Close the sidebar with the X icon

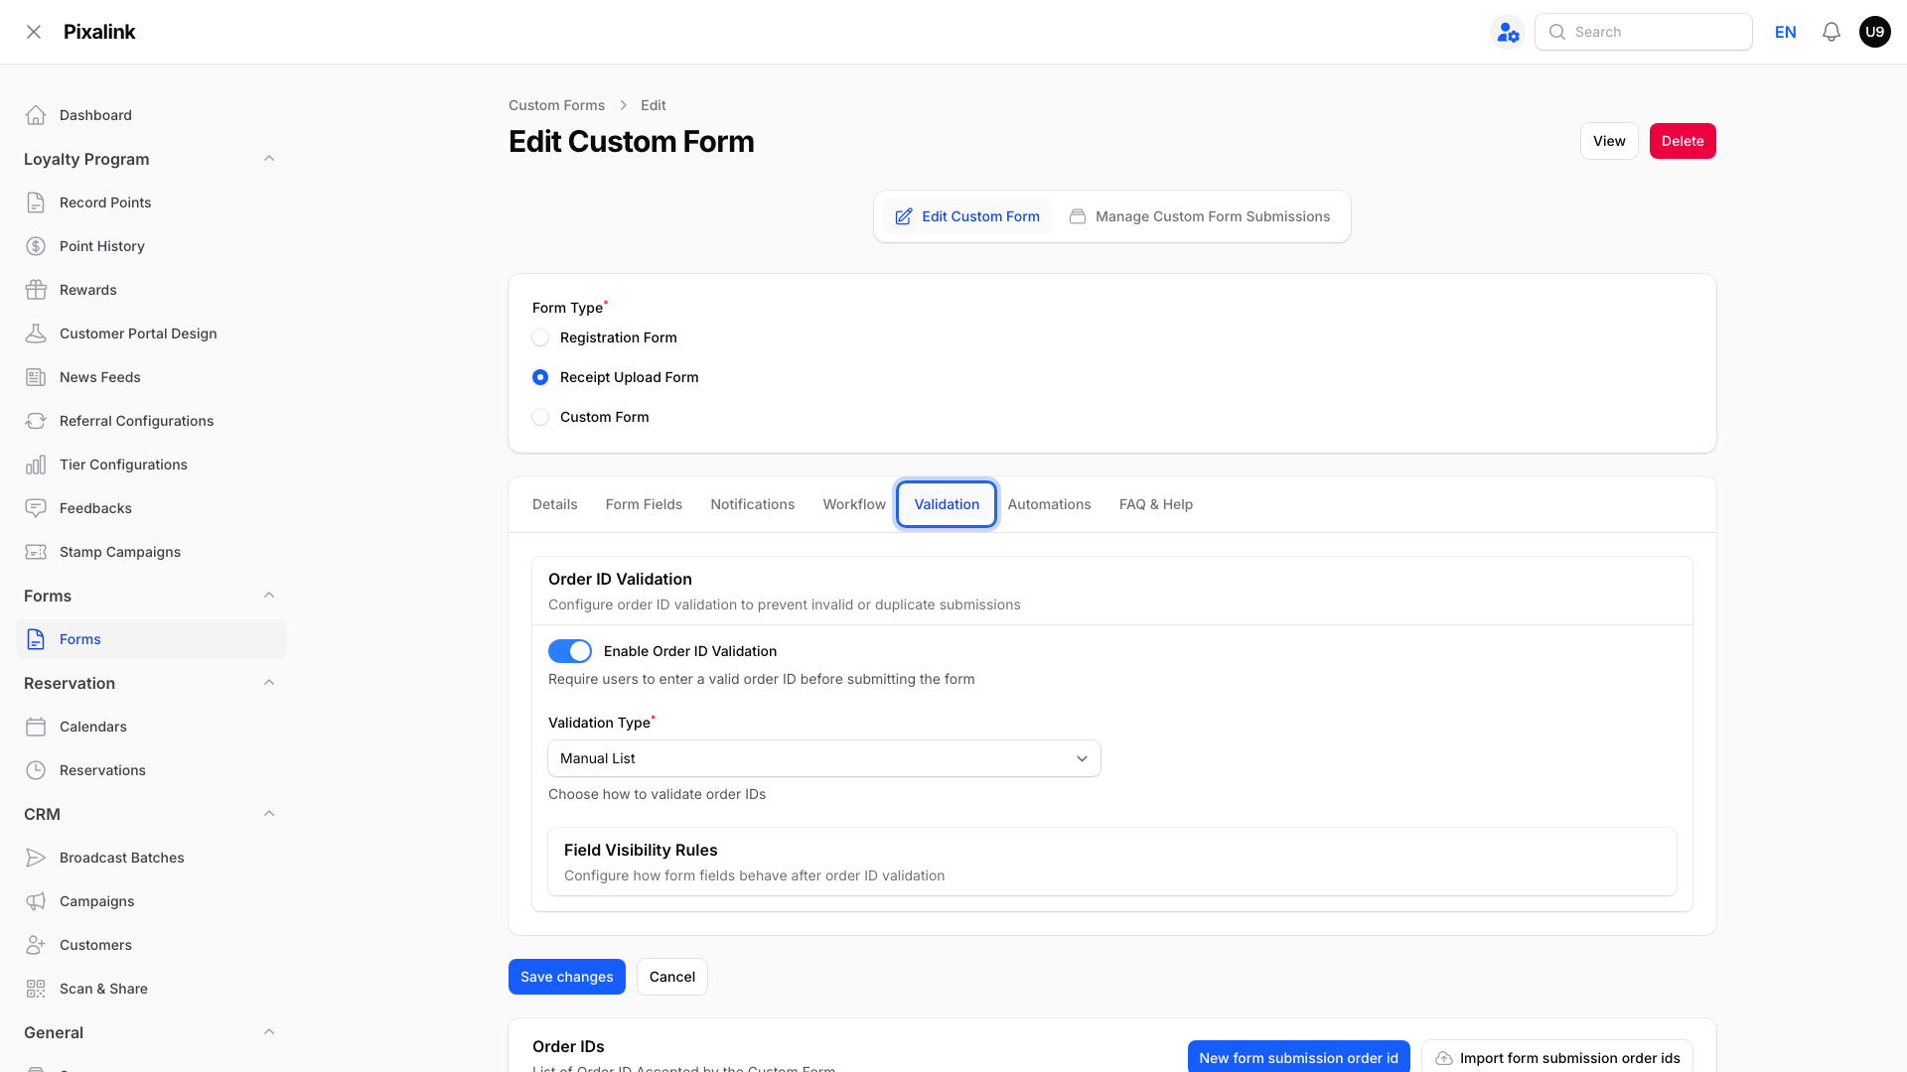34,32
